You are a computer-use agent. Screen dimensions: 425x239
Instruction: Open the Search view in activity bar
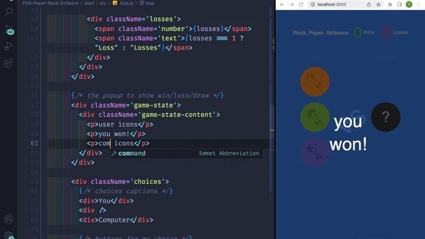click(x=9, y=11)
